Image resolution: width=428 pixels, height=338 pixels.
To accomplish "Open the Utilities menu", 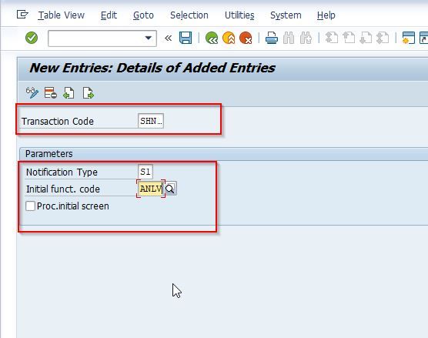I will click(x=239, y=15).
